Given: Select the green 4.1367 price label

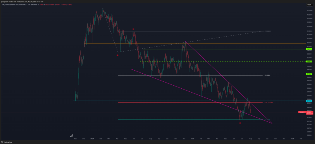Looking at the screenshot, I should (309, 74).
